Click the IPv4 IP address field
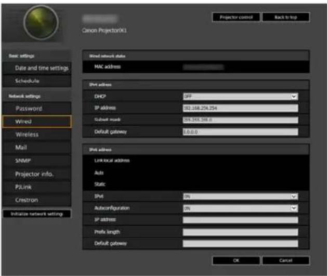 [x=241, y=108]
